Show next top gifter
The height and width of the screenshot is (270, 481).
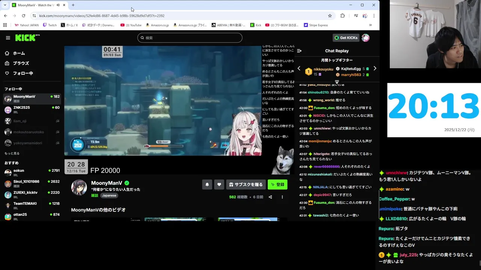click(375, 68)
